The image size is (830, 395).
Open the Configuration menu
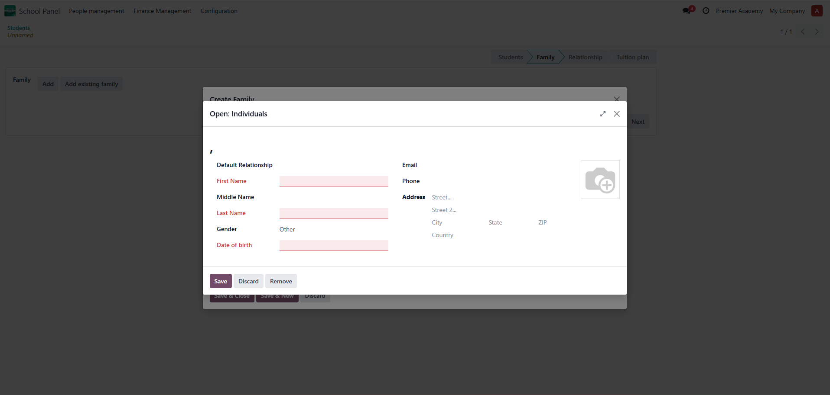[219, 11]
